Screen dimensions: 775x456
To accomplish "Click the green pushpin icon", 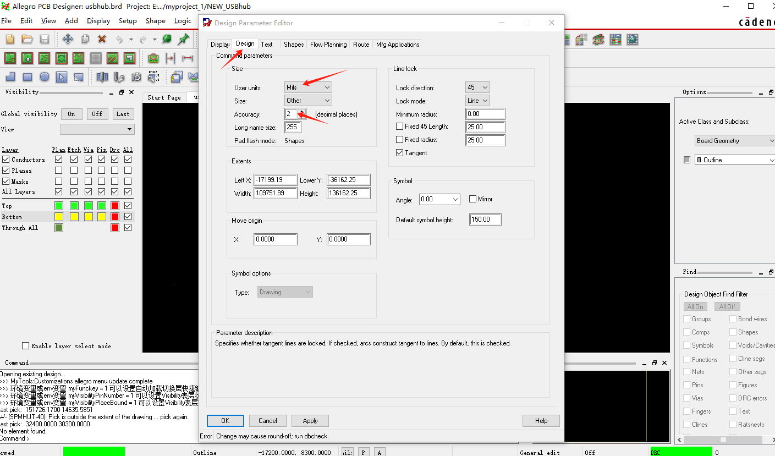I will point(184,39).
